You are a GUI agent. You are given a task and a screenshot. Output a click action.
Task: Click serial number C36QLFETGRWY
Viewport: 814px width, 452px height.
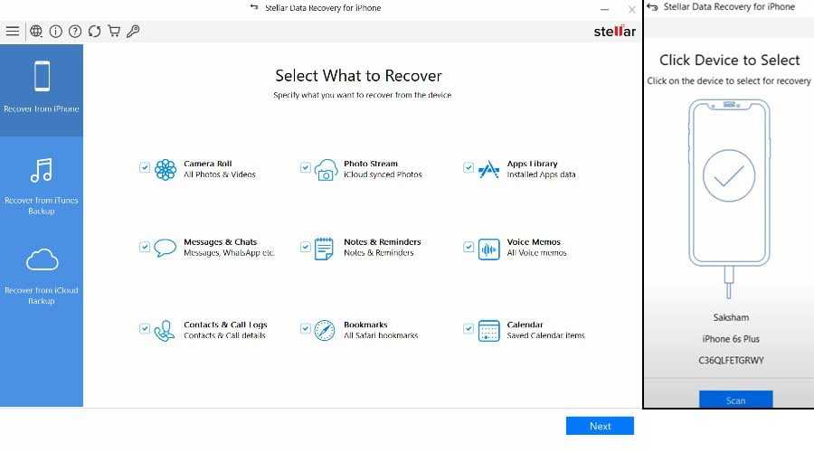pyautogui.click(x=731, y=360)
